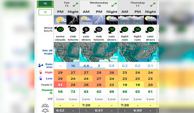This screenshot has height=113, width=194.
Task: Select Thursday sunset time 6:50
Action: click(x=138, y=110)
